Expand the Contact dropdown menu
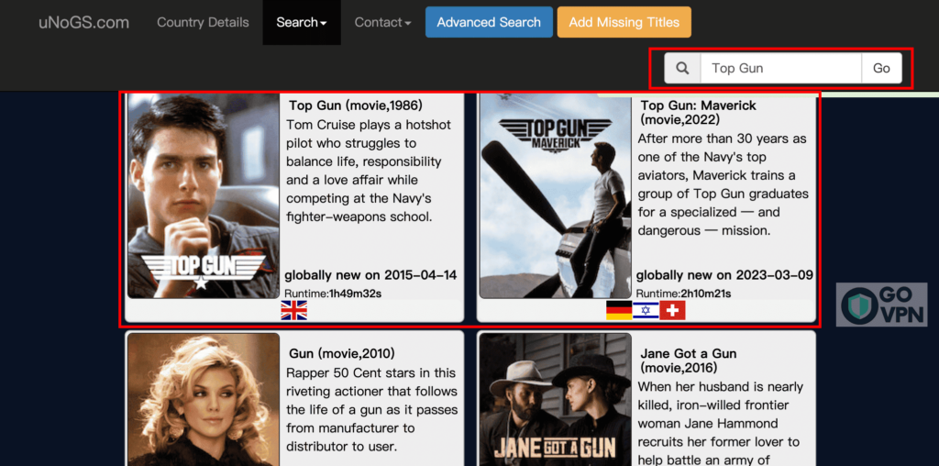 (382, 22)
